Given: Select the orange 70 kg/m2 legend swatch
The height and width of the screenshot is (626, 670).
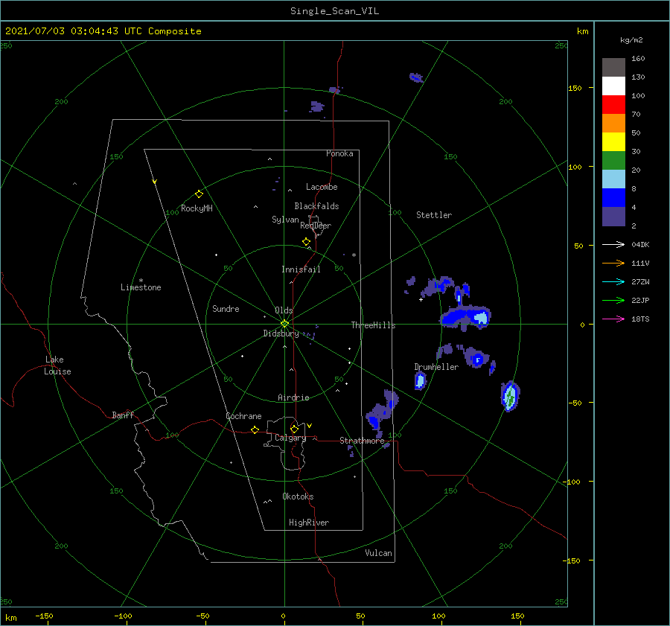Looking at the screenshot, I should tap(613, 123).
